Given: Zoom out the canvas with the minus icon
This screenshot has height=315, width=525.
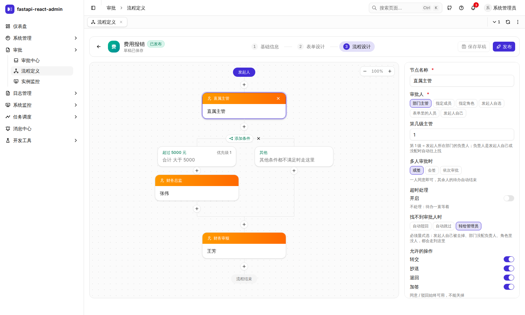Looking at the screenshot, I should [x=365, y=71].
